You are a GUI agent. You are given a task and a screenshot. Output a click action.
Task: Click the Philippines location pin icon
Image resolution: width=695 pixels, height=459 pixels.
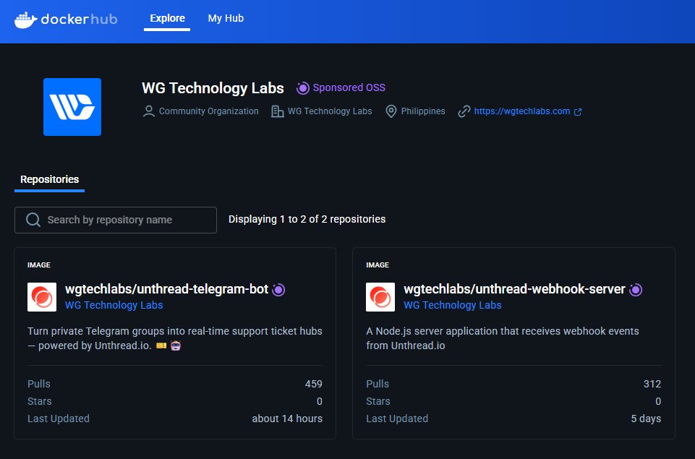[x=391, y=111]
